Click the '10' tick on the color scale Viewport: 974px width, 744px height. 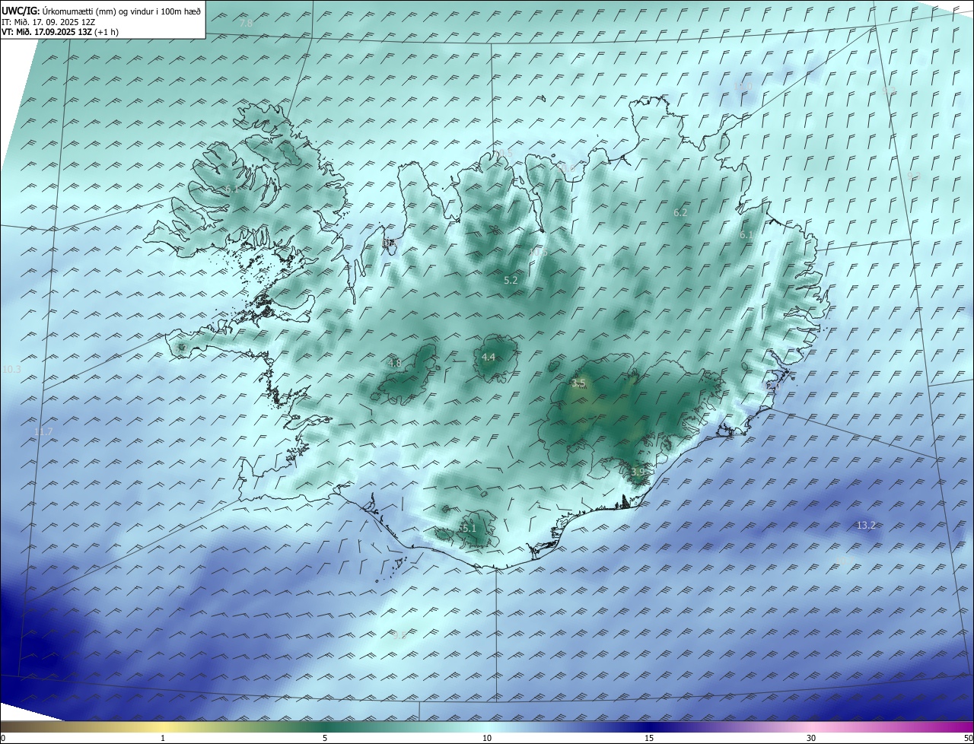pyautogui.click(x=487, y=738)
